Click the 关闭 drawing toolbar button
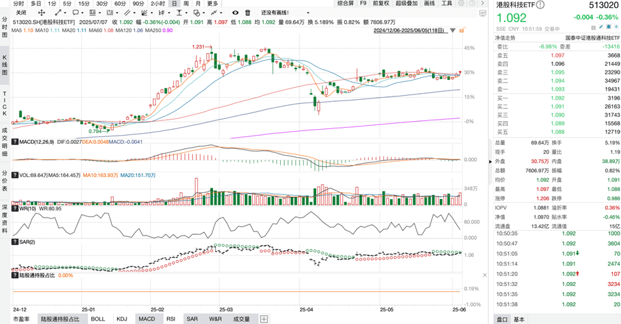Viewport: 621px width, 324px height. click(x=21, y=13)
